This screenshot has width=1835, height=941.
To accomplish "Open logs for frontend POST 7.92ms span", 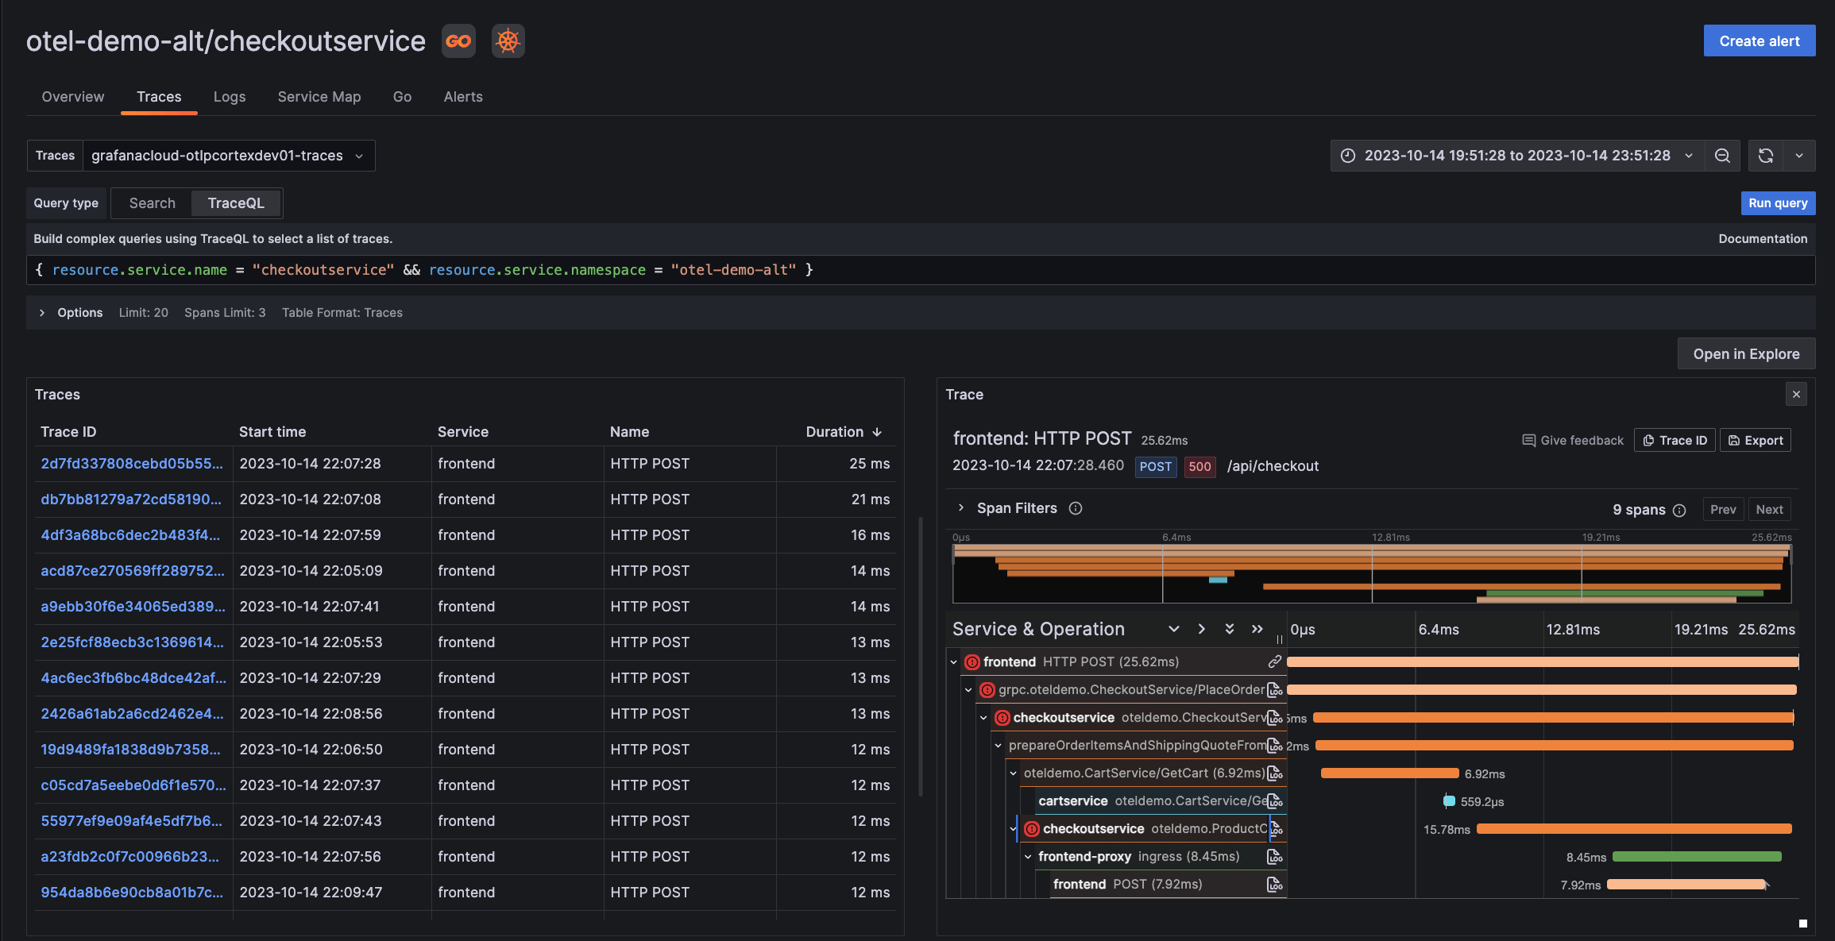I will 1274,884.
